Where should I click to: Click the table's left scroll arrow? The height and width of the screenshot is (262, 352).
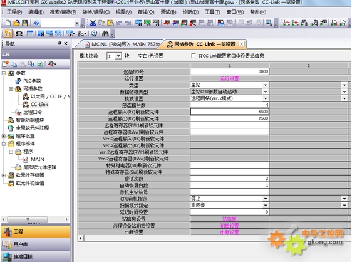(x=81, y=238)
